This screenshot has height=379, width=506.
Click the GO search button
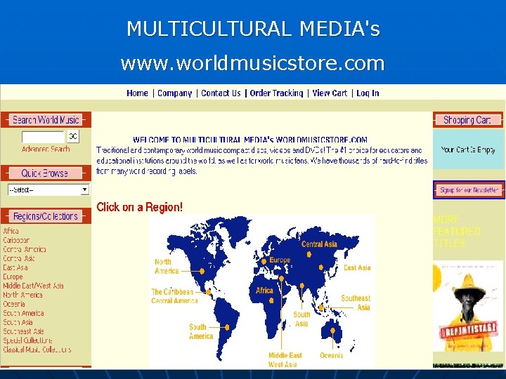73,136
